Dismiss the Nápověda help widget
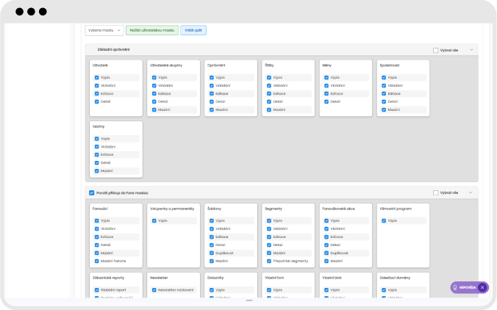 482,287
